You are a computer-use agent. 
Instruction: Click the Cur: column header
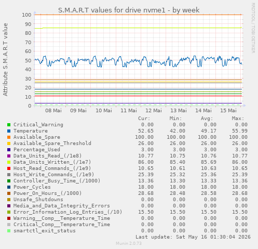[x=144, y=119]
